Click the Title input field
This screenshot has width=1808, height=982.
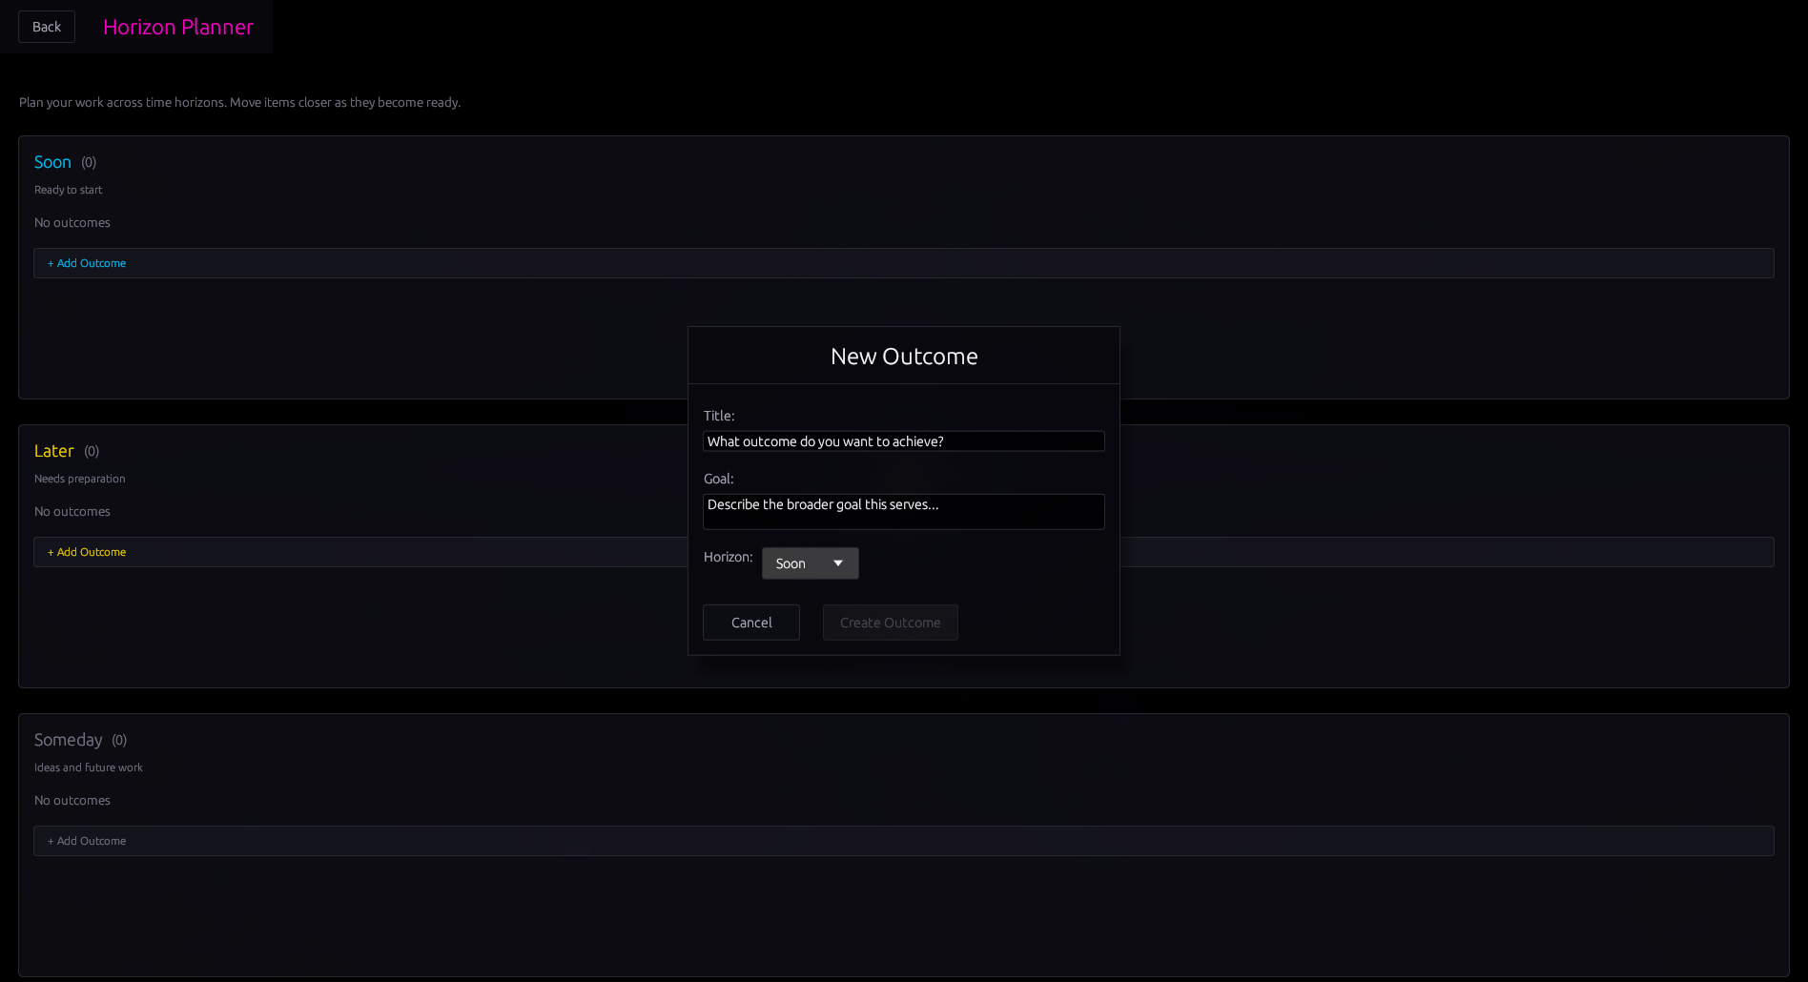coord(903,440)
